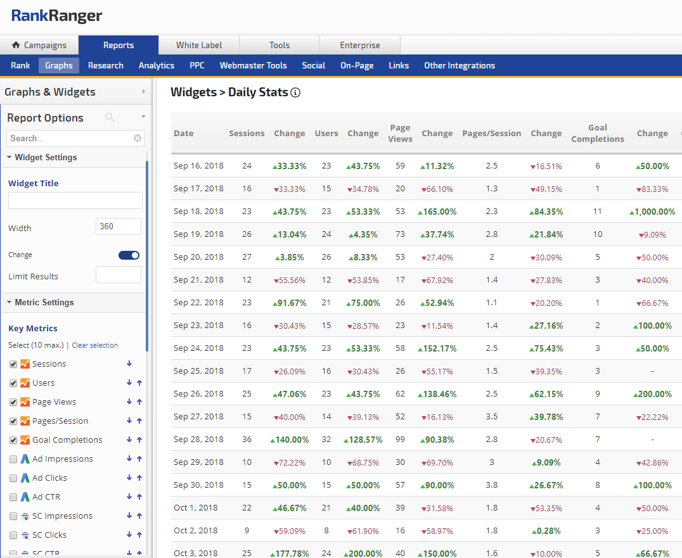Image resolution: width=682 pixels, height=558 pixels.
Task: Move Page Views metric down
Action: click(x=129, y=402)
